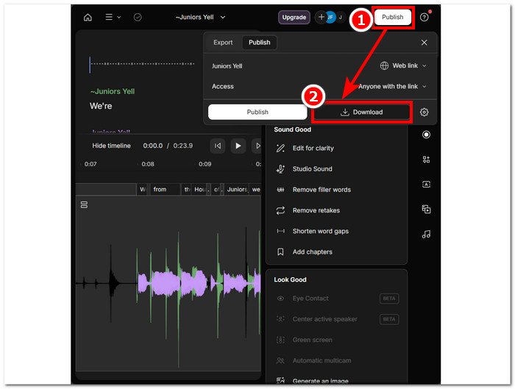Click the Center active speaker icon
The image size is (515, 389).
point(280,319)
